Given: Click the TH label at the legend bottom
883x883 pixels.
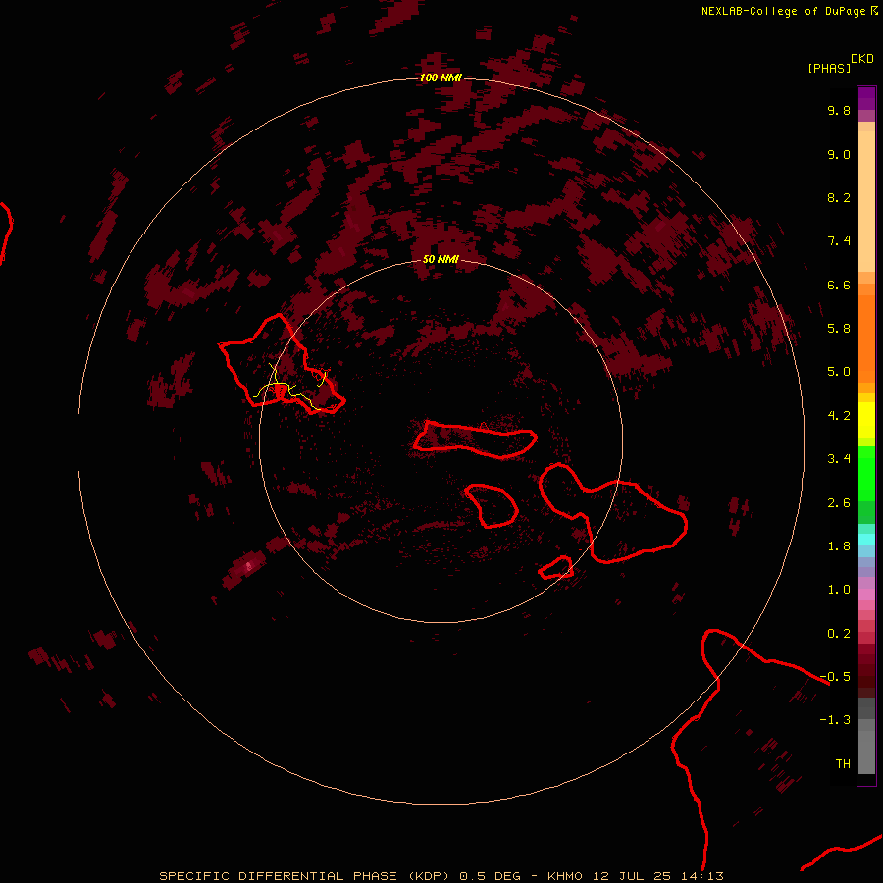Looking at the screenshot, I should (x=843, y=763).
